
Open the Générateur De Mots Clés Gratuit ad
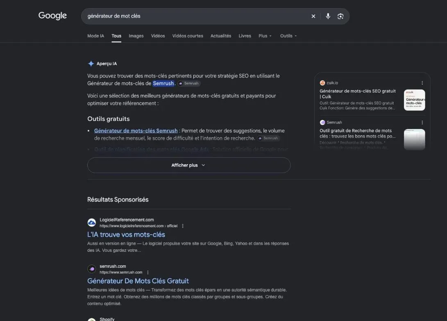click(x=138, y=281)
